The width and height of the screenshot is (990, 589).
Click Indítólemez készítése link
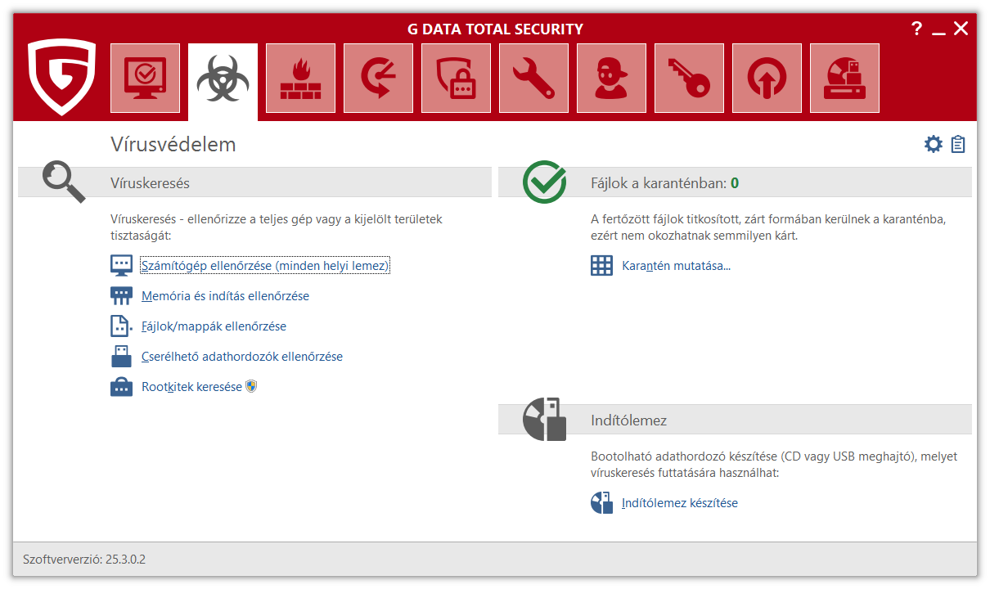tap(680, 503)
